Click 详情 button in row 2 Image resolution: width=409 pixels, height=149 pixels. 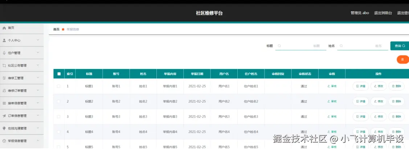click(360, 101)
